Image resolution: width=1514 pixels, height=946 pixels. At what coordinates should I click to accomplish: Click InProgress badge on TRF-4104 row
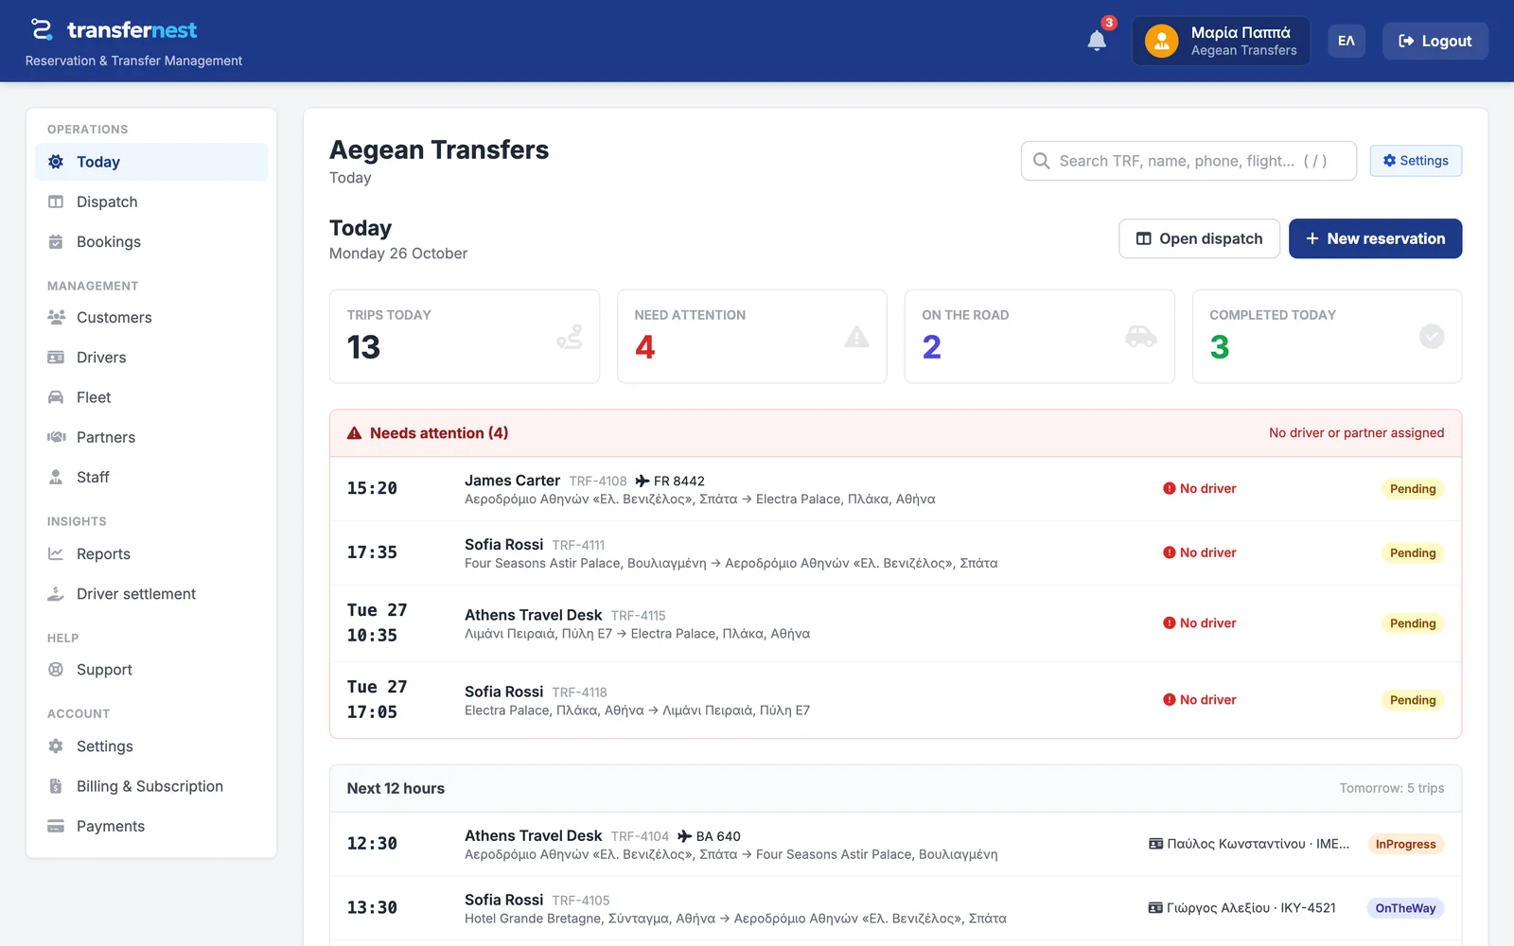1405,844
